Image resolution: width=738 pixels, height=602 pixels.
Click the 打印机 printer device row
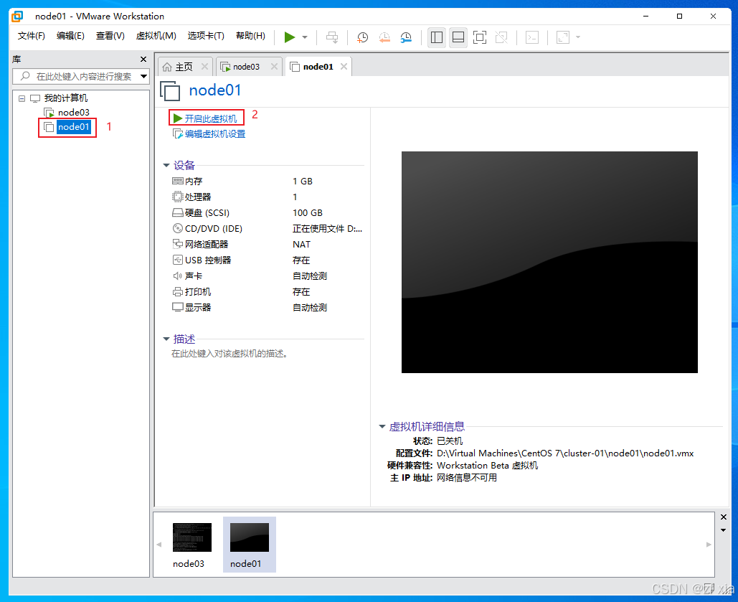click(x=267, y=292)
